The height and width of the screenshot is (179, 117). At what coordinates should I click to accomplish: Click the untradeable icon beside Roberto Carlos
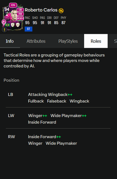tap(61, 10)
